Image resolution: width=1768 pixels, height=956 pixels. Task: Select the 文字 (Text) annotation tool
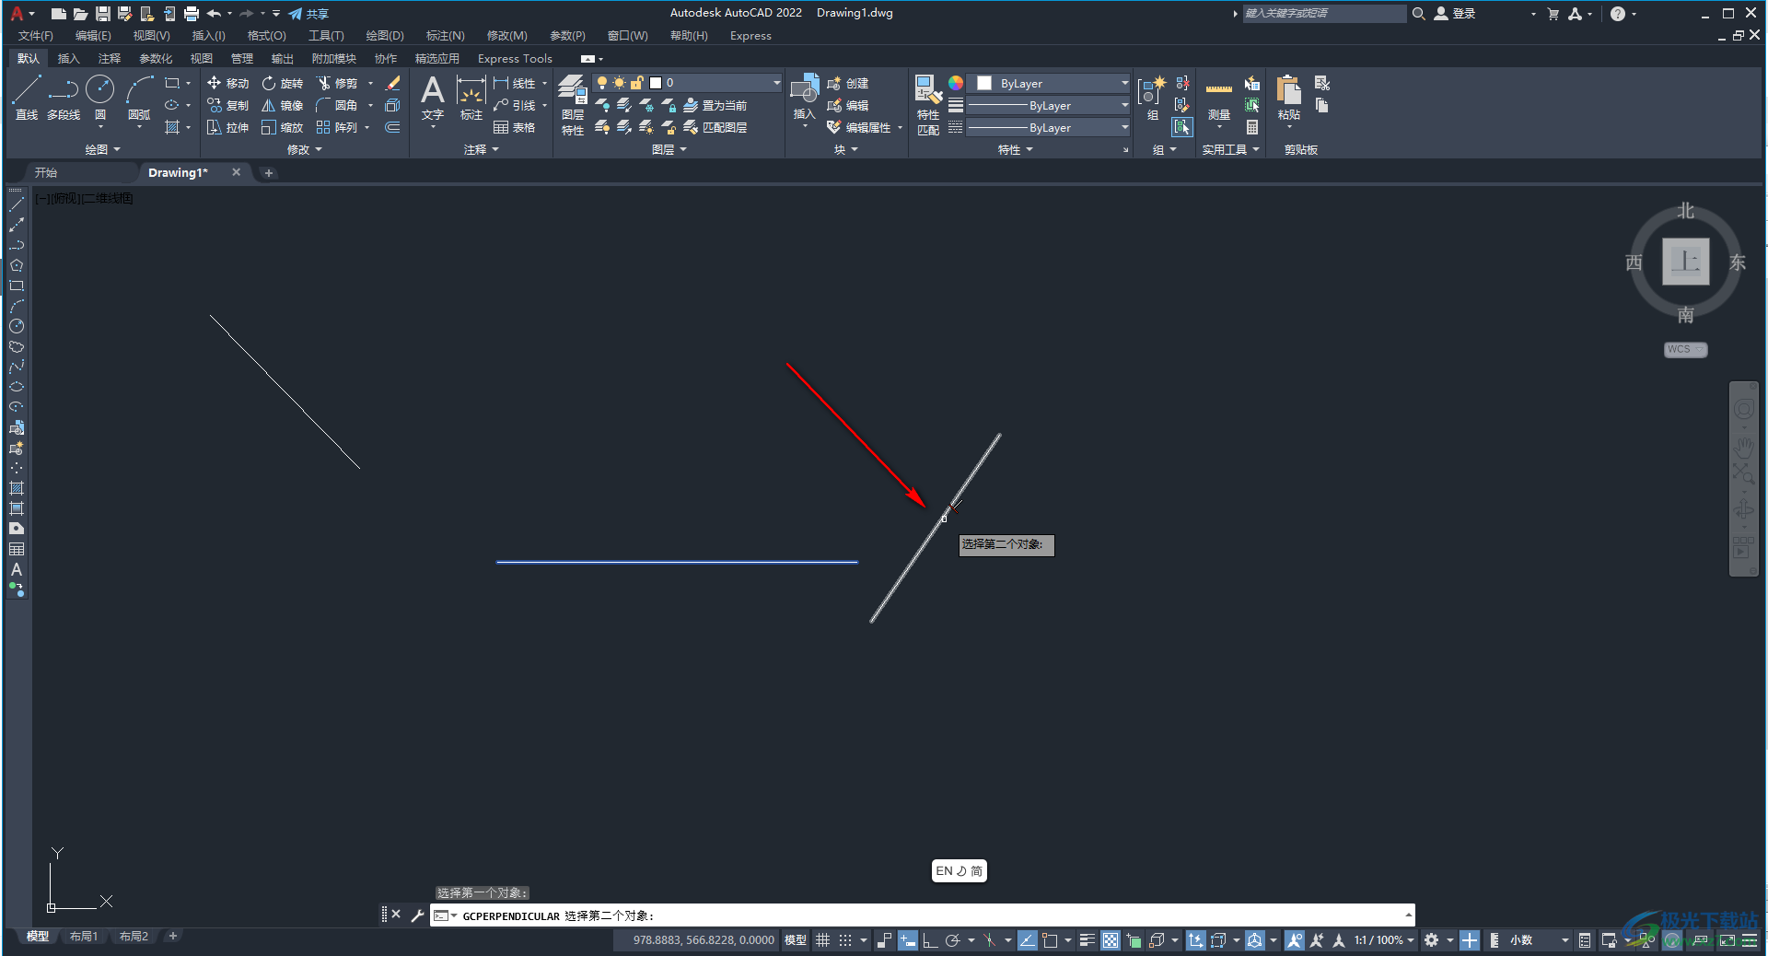(x=432, y=98)
